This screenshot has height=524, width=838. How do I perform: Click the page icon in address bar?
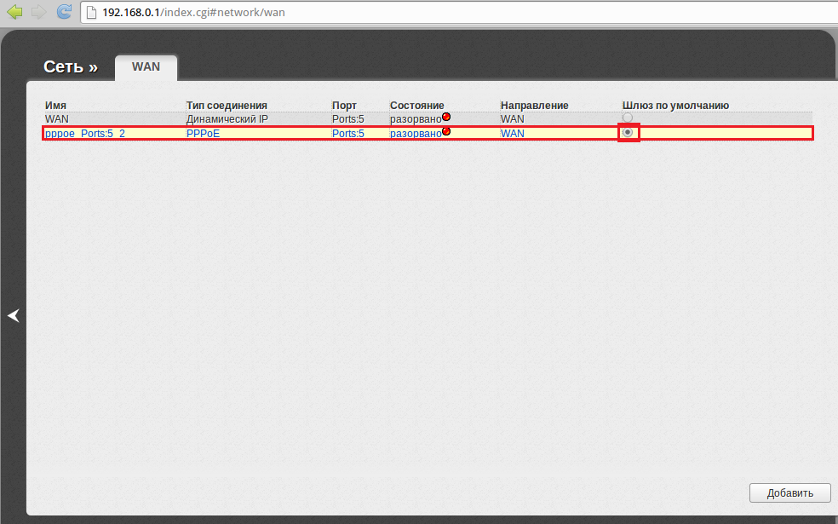coord(92,13)
